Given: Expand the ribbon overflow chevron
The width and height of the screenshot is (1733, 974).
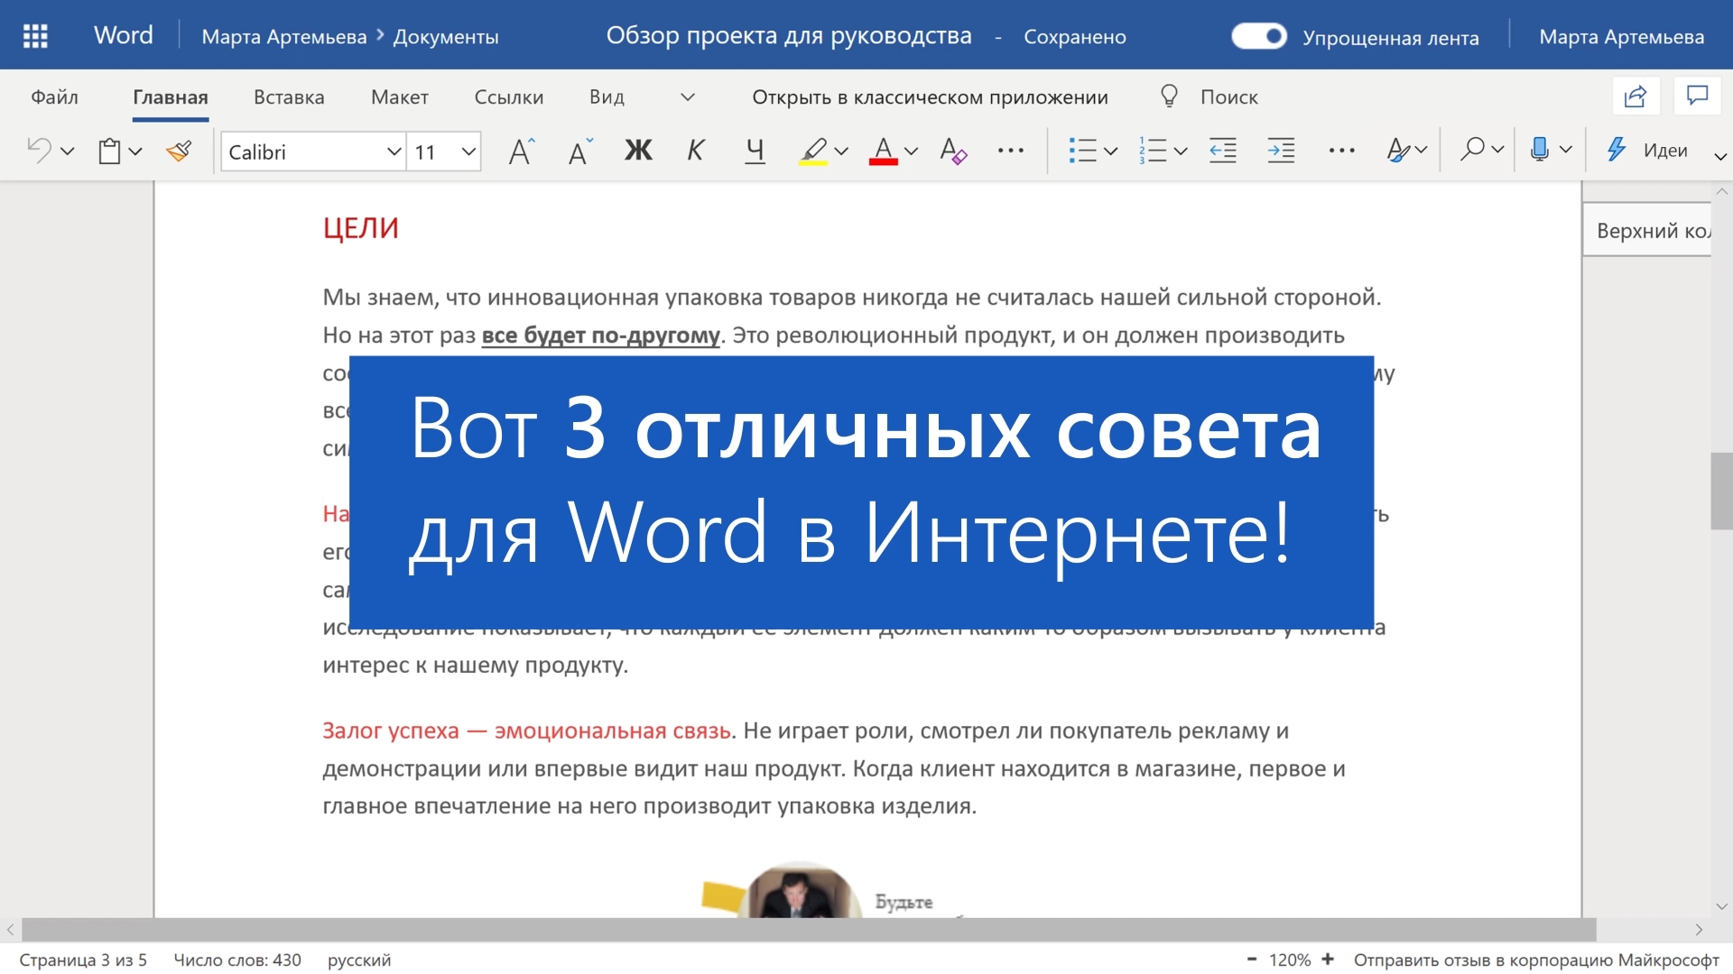Looking at the screenshot, I should [x=1720, y=156].
